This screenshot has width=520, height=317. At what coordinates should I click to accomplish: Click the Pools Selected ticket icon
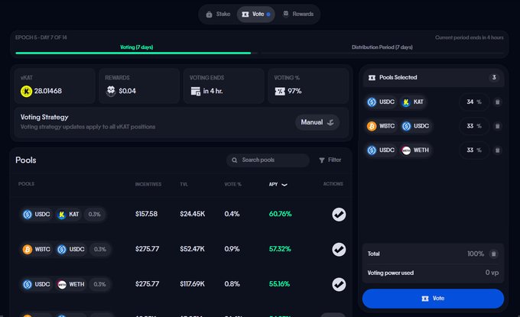pyautogui.click(x=372, y=77)
